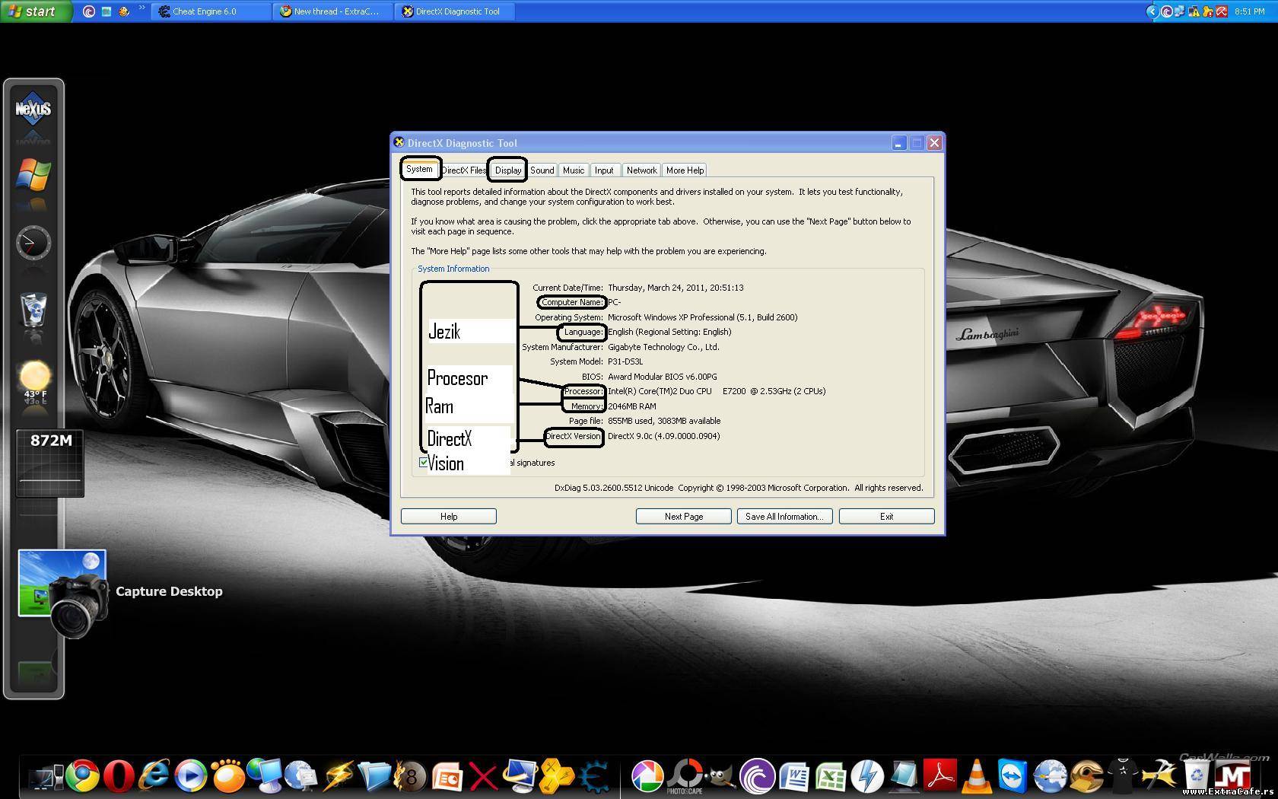This screenshot has height=799, width=1278.
Task: Switch to the DirectX Files tab
Action: (x=463, y=170)
